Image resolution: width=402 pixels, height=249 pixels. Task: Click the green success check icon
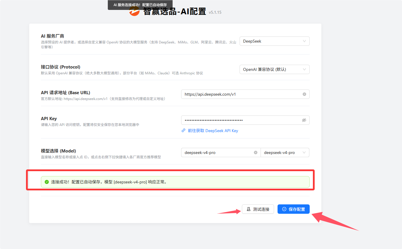coord(46,182)
